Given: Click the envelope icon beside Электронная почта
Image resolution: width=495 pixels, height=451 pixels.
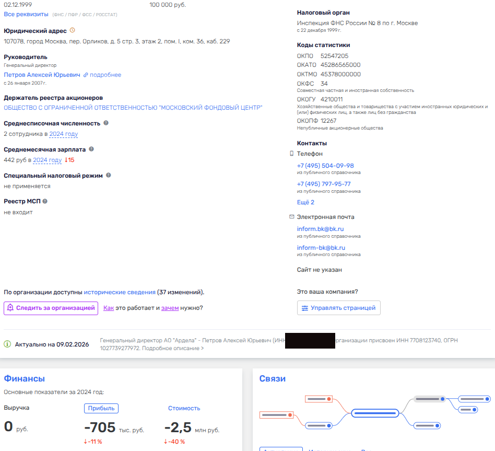Looking at the screenshot, I should [292, 216].
